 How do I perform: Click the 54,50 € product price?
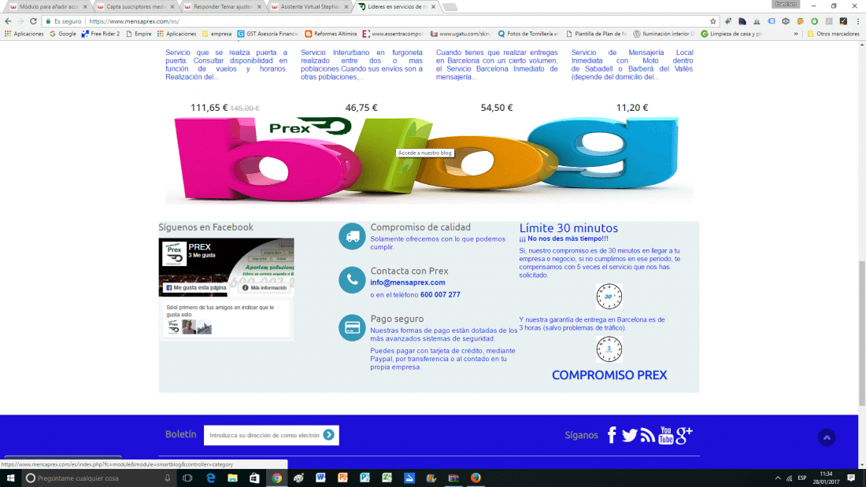[x=497, y=108]
